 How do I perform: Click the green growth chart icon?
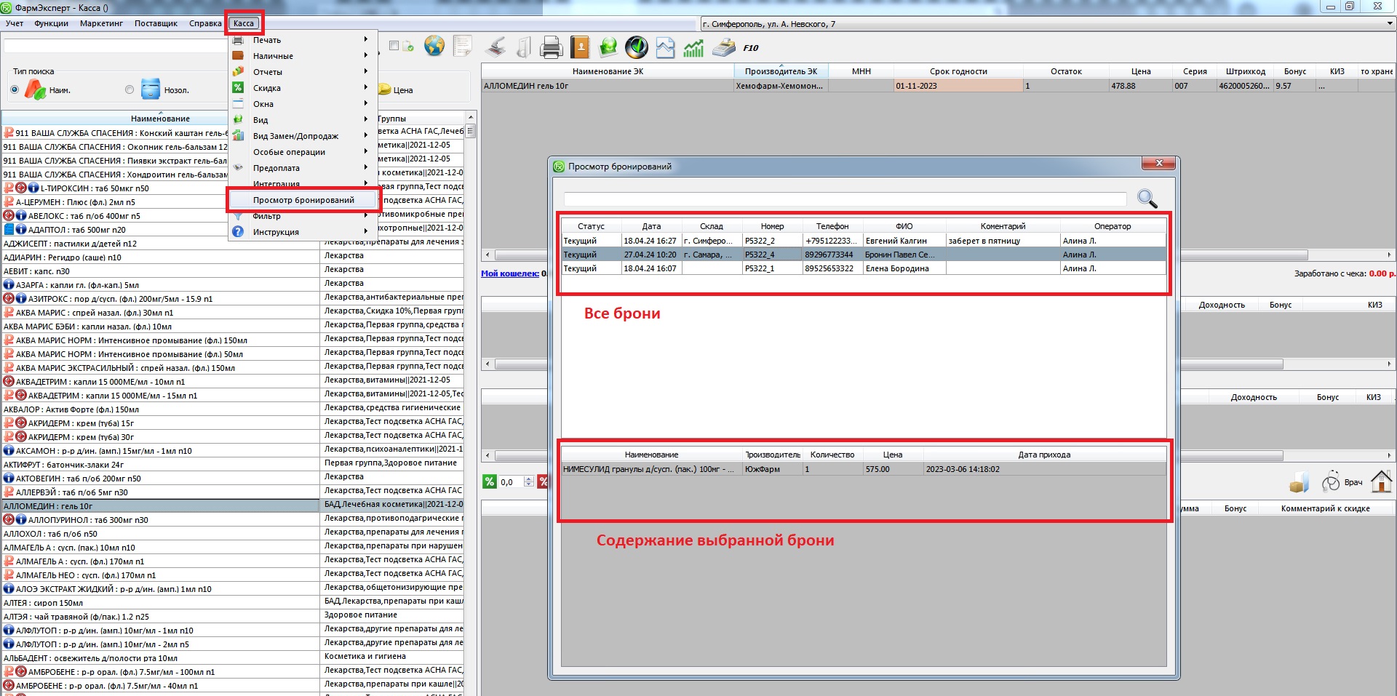tap(693, 48)
